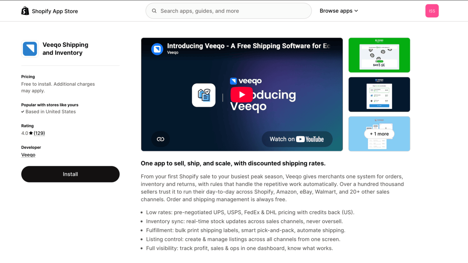Click the 'Free to install' pricing text
This screenshot has width=468, height=263.
point(58,87)
